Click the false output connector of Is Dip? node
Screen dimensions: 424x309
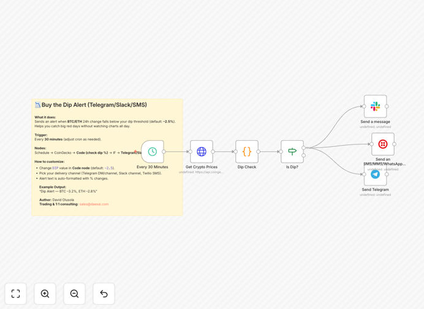point(304,155)
